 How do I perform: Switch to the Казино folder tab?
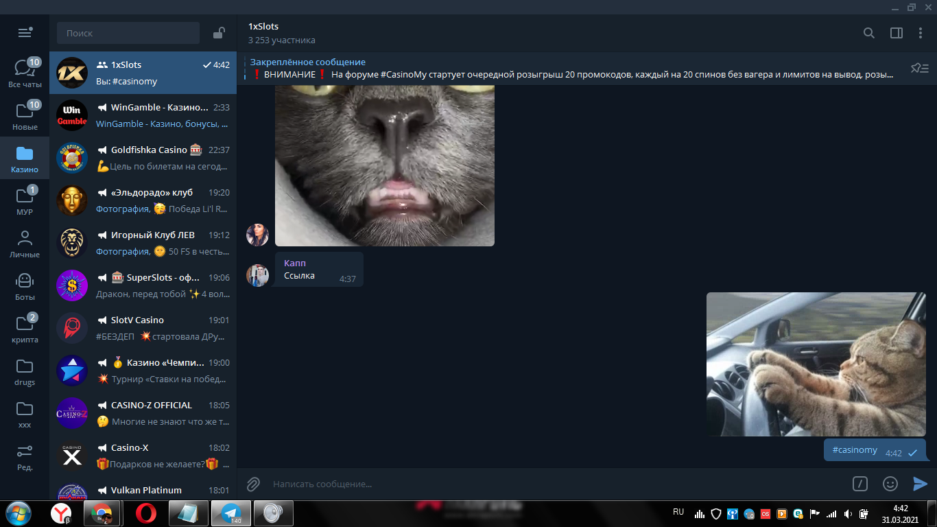click(x=24, y=158)
